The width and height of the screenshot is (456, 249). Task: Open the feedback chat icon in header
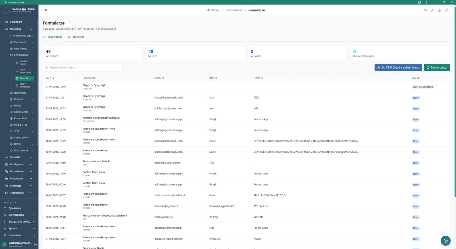[432, 10]
